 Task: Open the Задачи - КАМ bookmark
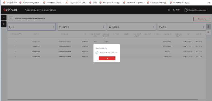(x=76, y=2)
